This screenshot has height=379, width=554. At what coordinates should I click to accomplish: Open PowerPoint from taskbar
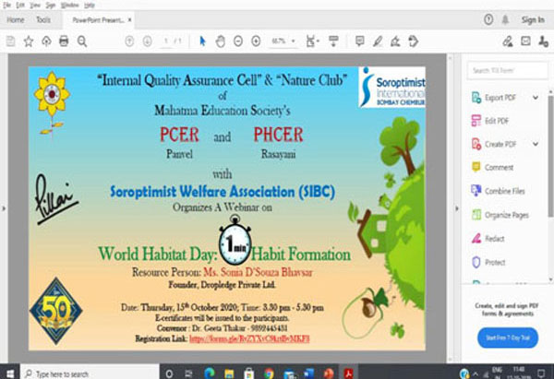pyautogui.click(x=329, y=373)
